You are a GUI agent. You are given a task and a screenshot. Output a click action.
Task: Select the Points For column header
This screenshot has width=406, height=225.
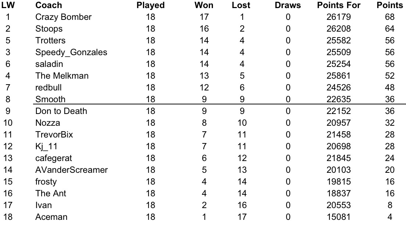coord(339,5)
